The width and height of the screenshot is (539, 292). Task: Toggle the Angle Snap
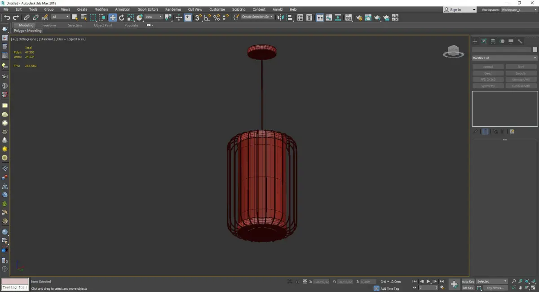click(207, 18)
